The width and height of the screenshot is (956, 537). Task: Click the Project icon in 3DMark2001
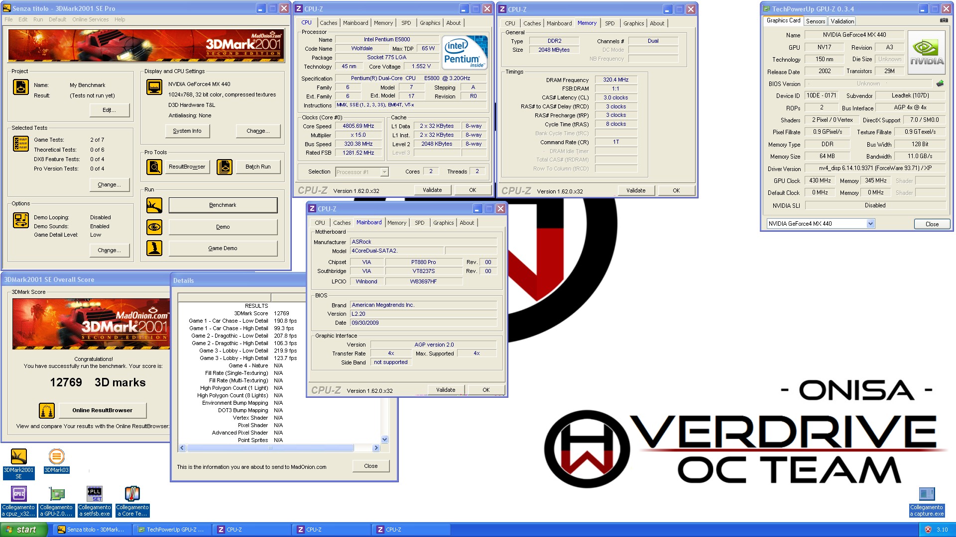tap(21, 87)
